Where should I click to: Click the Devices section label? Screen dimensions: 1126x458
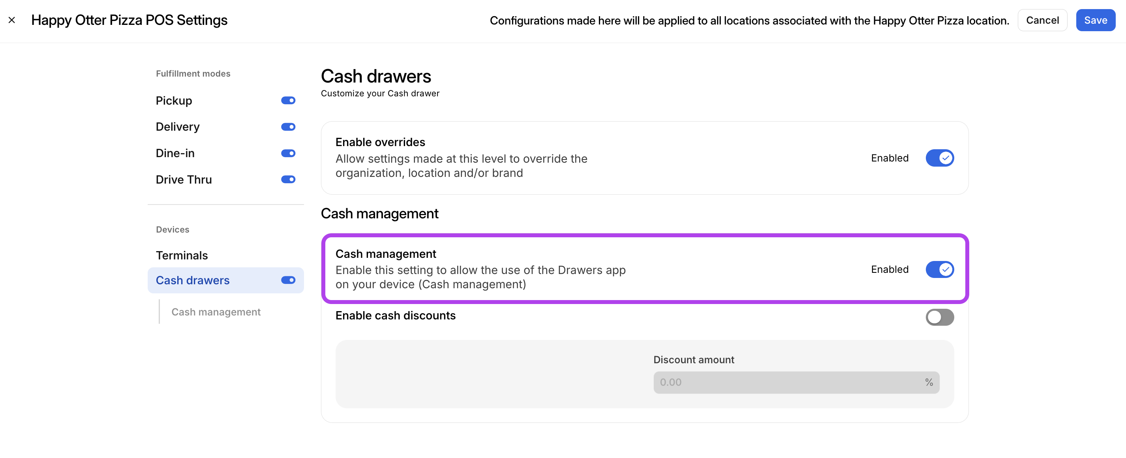173,229
